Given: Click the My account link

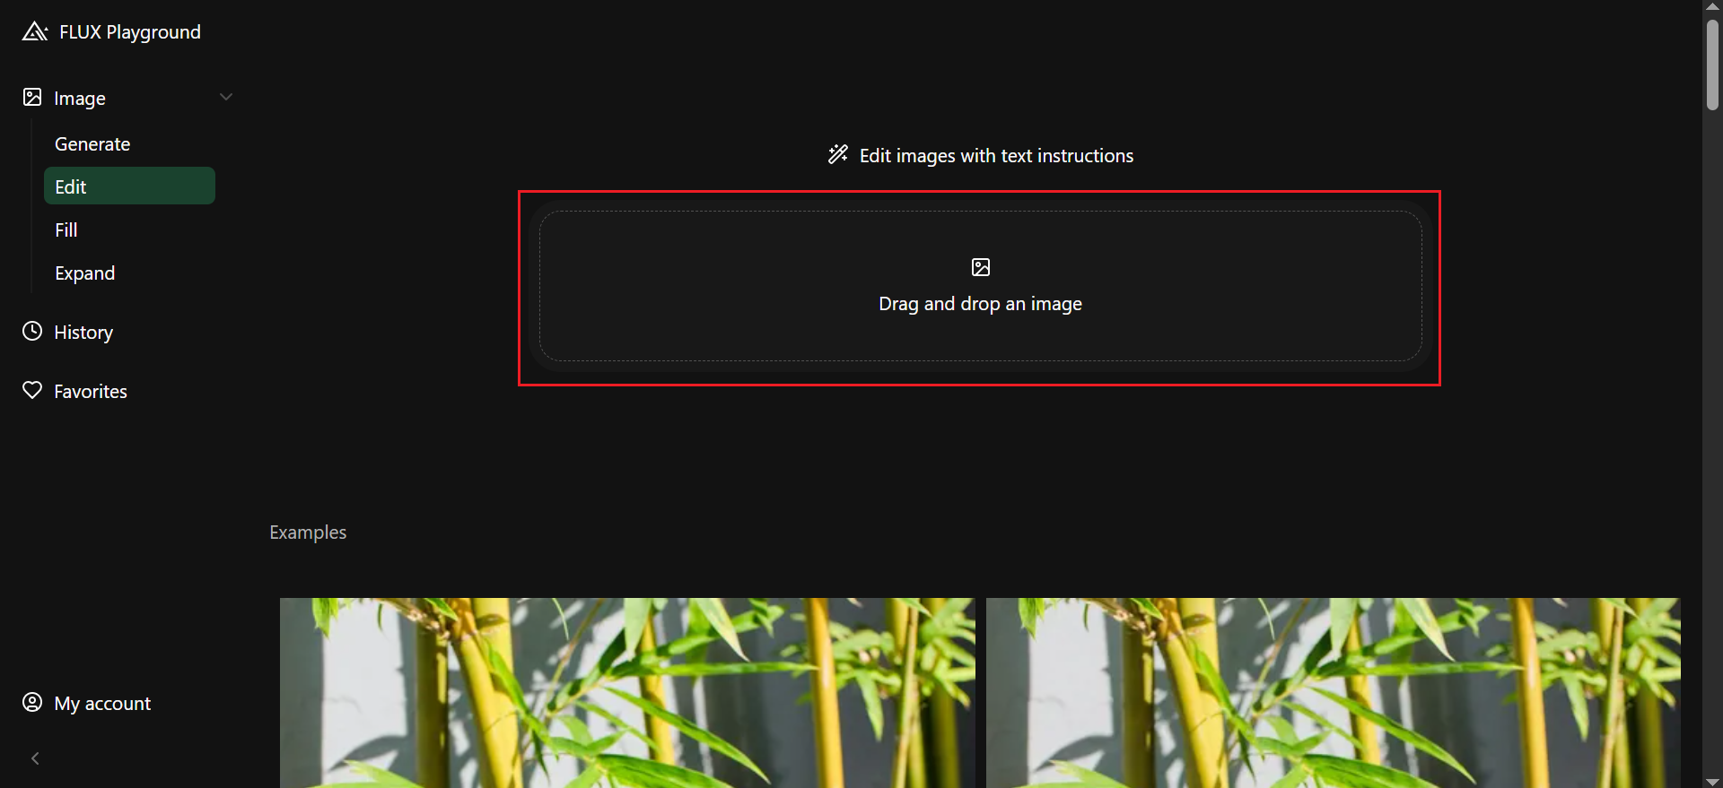Looking at the screenshot, I should 102,703.
